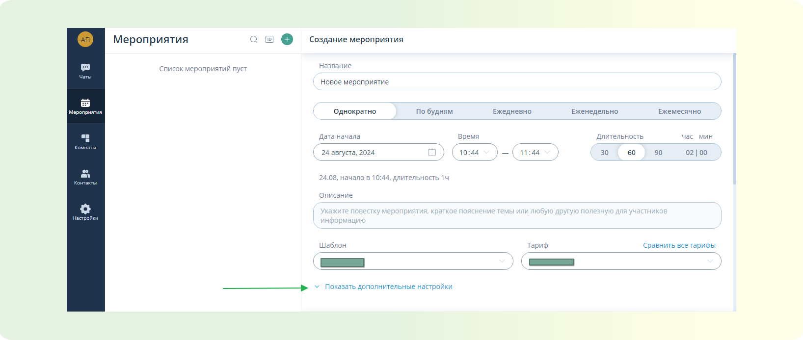Viewport: 803px width, 340px height.
Task: Open Комнаты section in sidebar
Action: pos(85,141)
